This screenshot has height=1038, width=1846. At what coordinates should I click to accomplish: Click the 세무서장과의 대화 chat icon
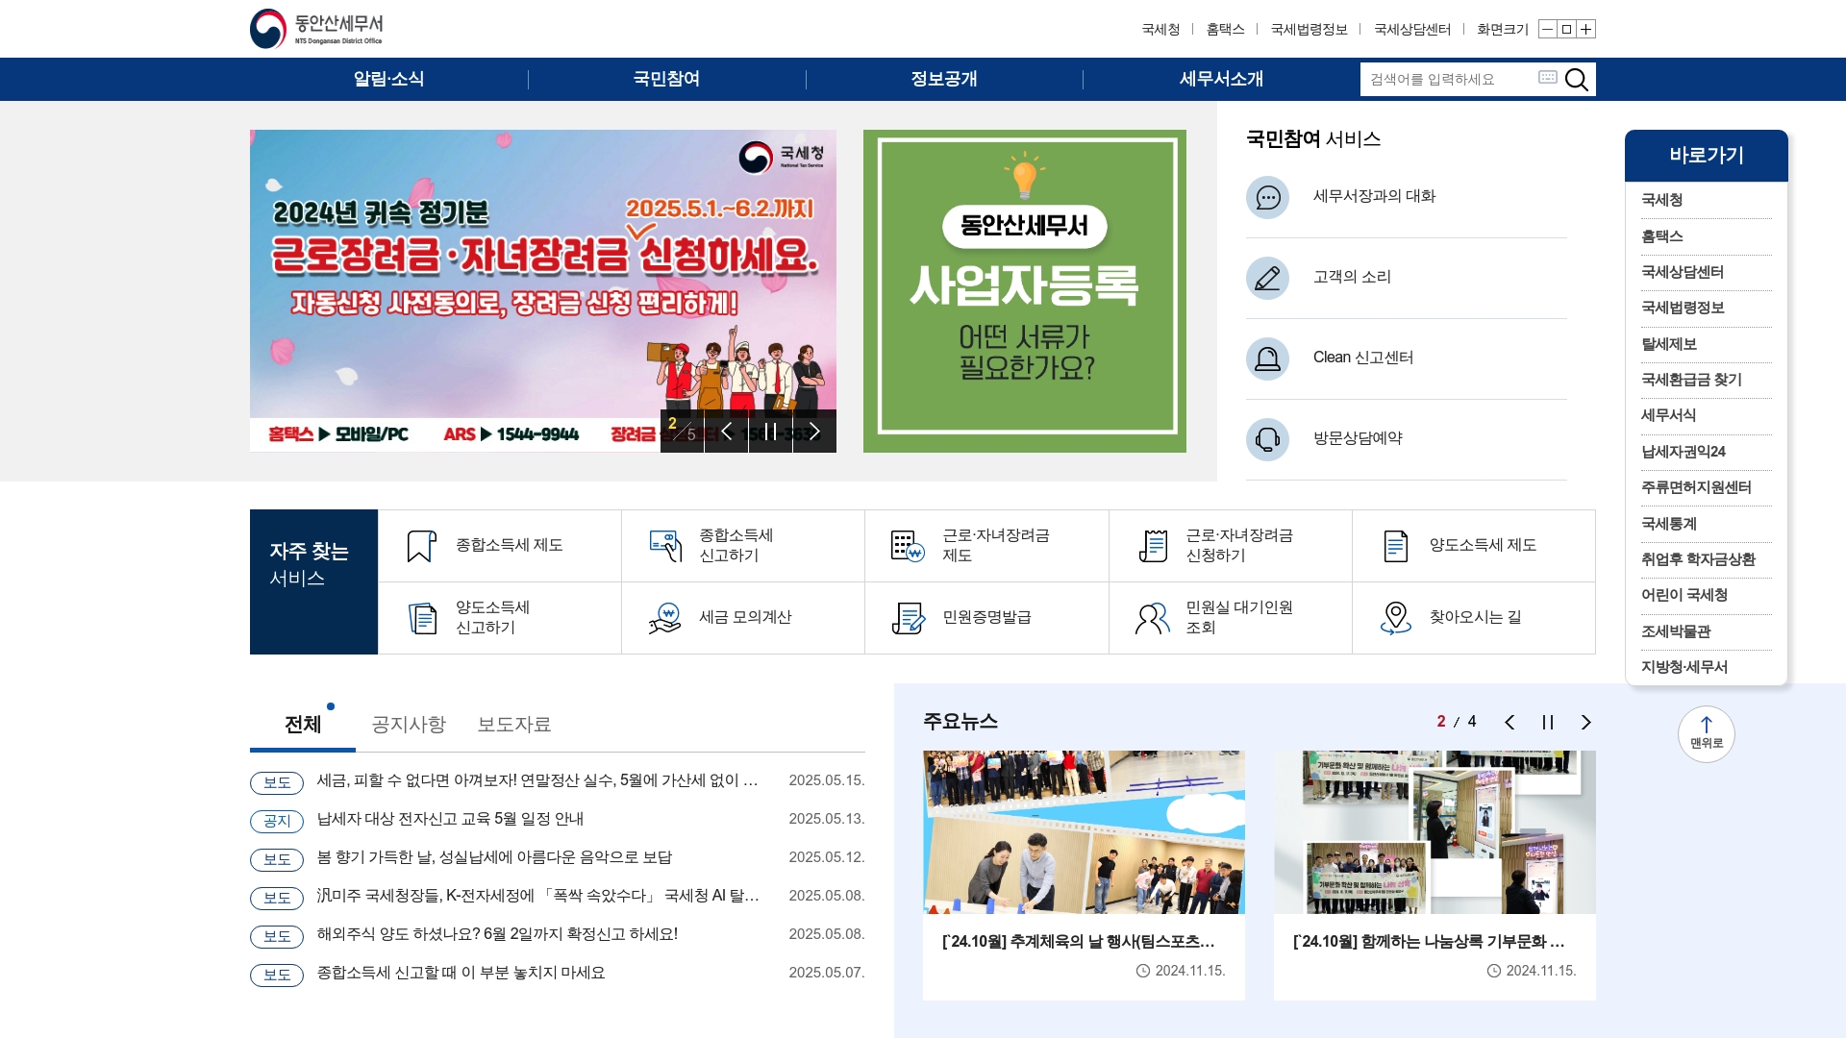pos(1267,197)
